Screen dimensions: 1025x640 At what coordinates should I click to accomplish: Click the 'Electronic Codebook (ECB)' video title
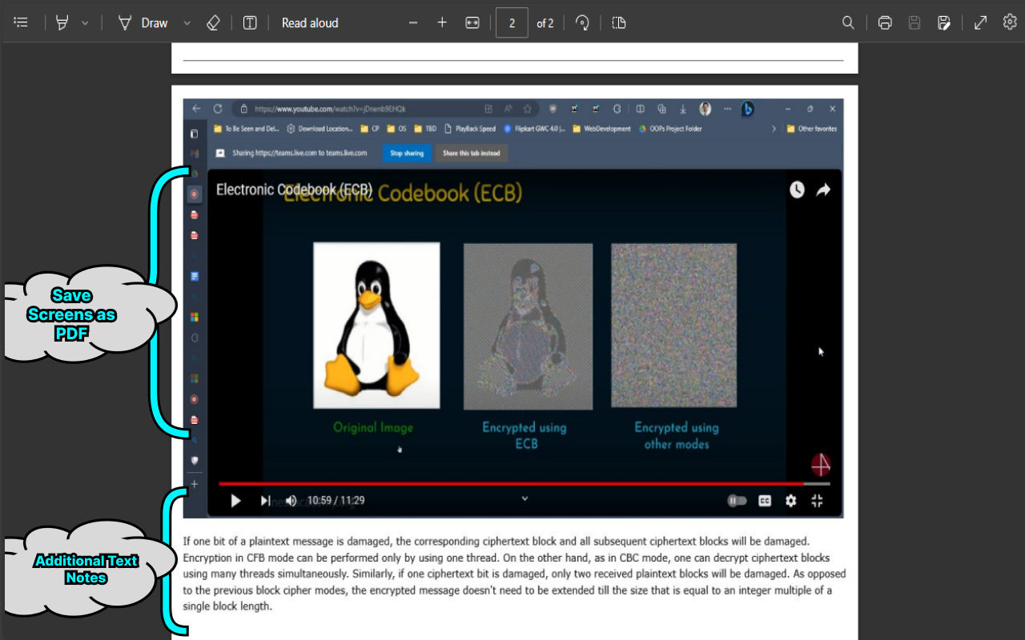pos(295,190)
